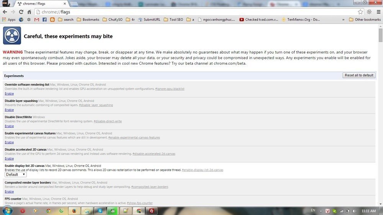Image resolution: width=383 pixels, height=215 pixels.
Task: Open the home page button
Action: [29, 12]
